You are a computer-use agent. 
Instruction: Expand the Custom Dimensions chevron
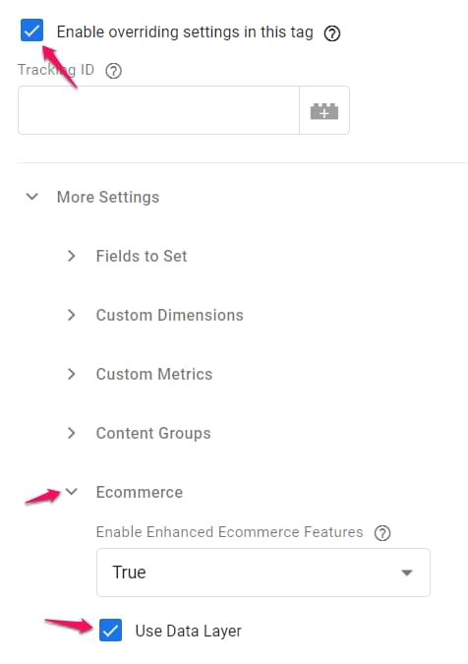(72, 315)
